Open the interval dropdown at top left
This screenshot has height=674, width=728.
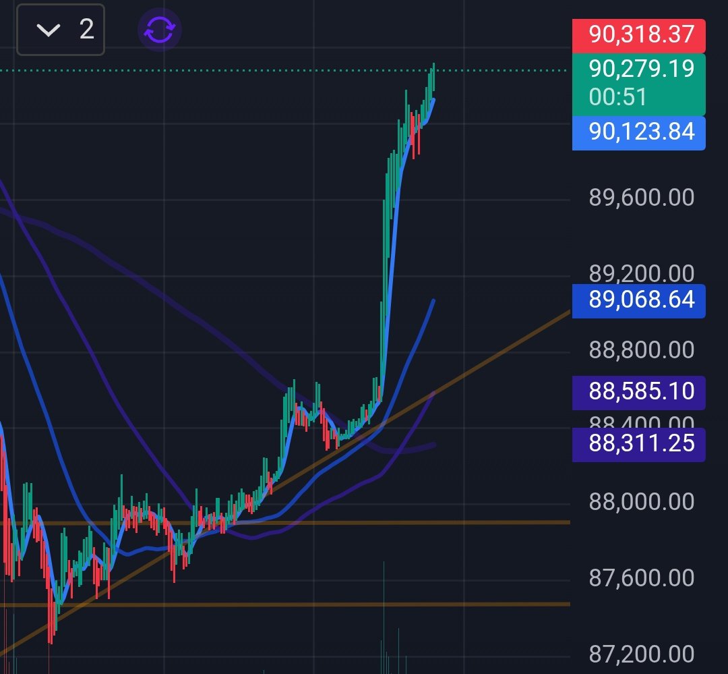(x=61, y=29)
